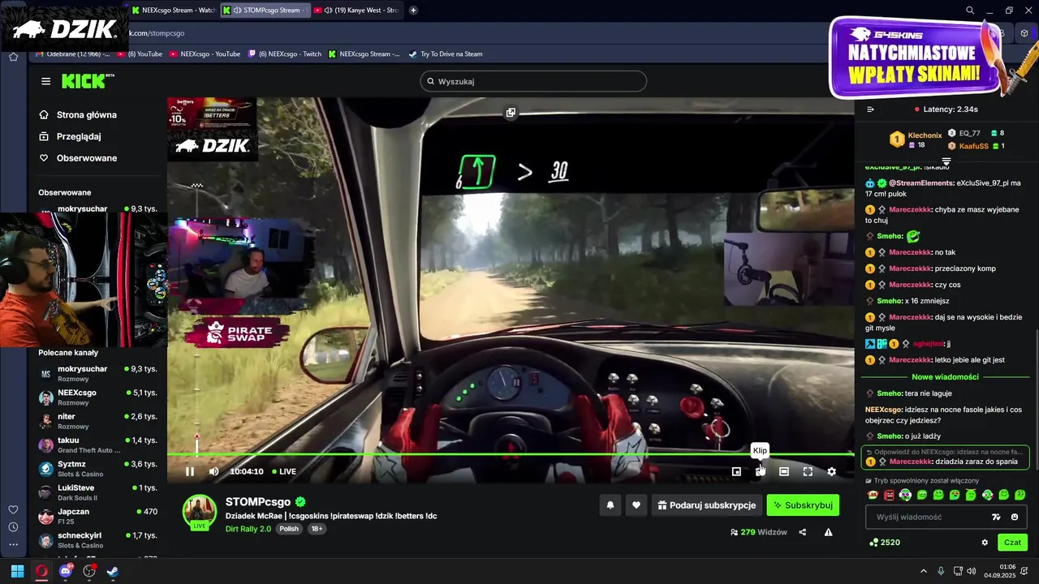Switch to Kanye West YouTube tab

pos(357,11)
